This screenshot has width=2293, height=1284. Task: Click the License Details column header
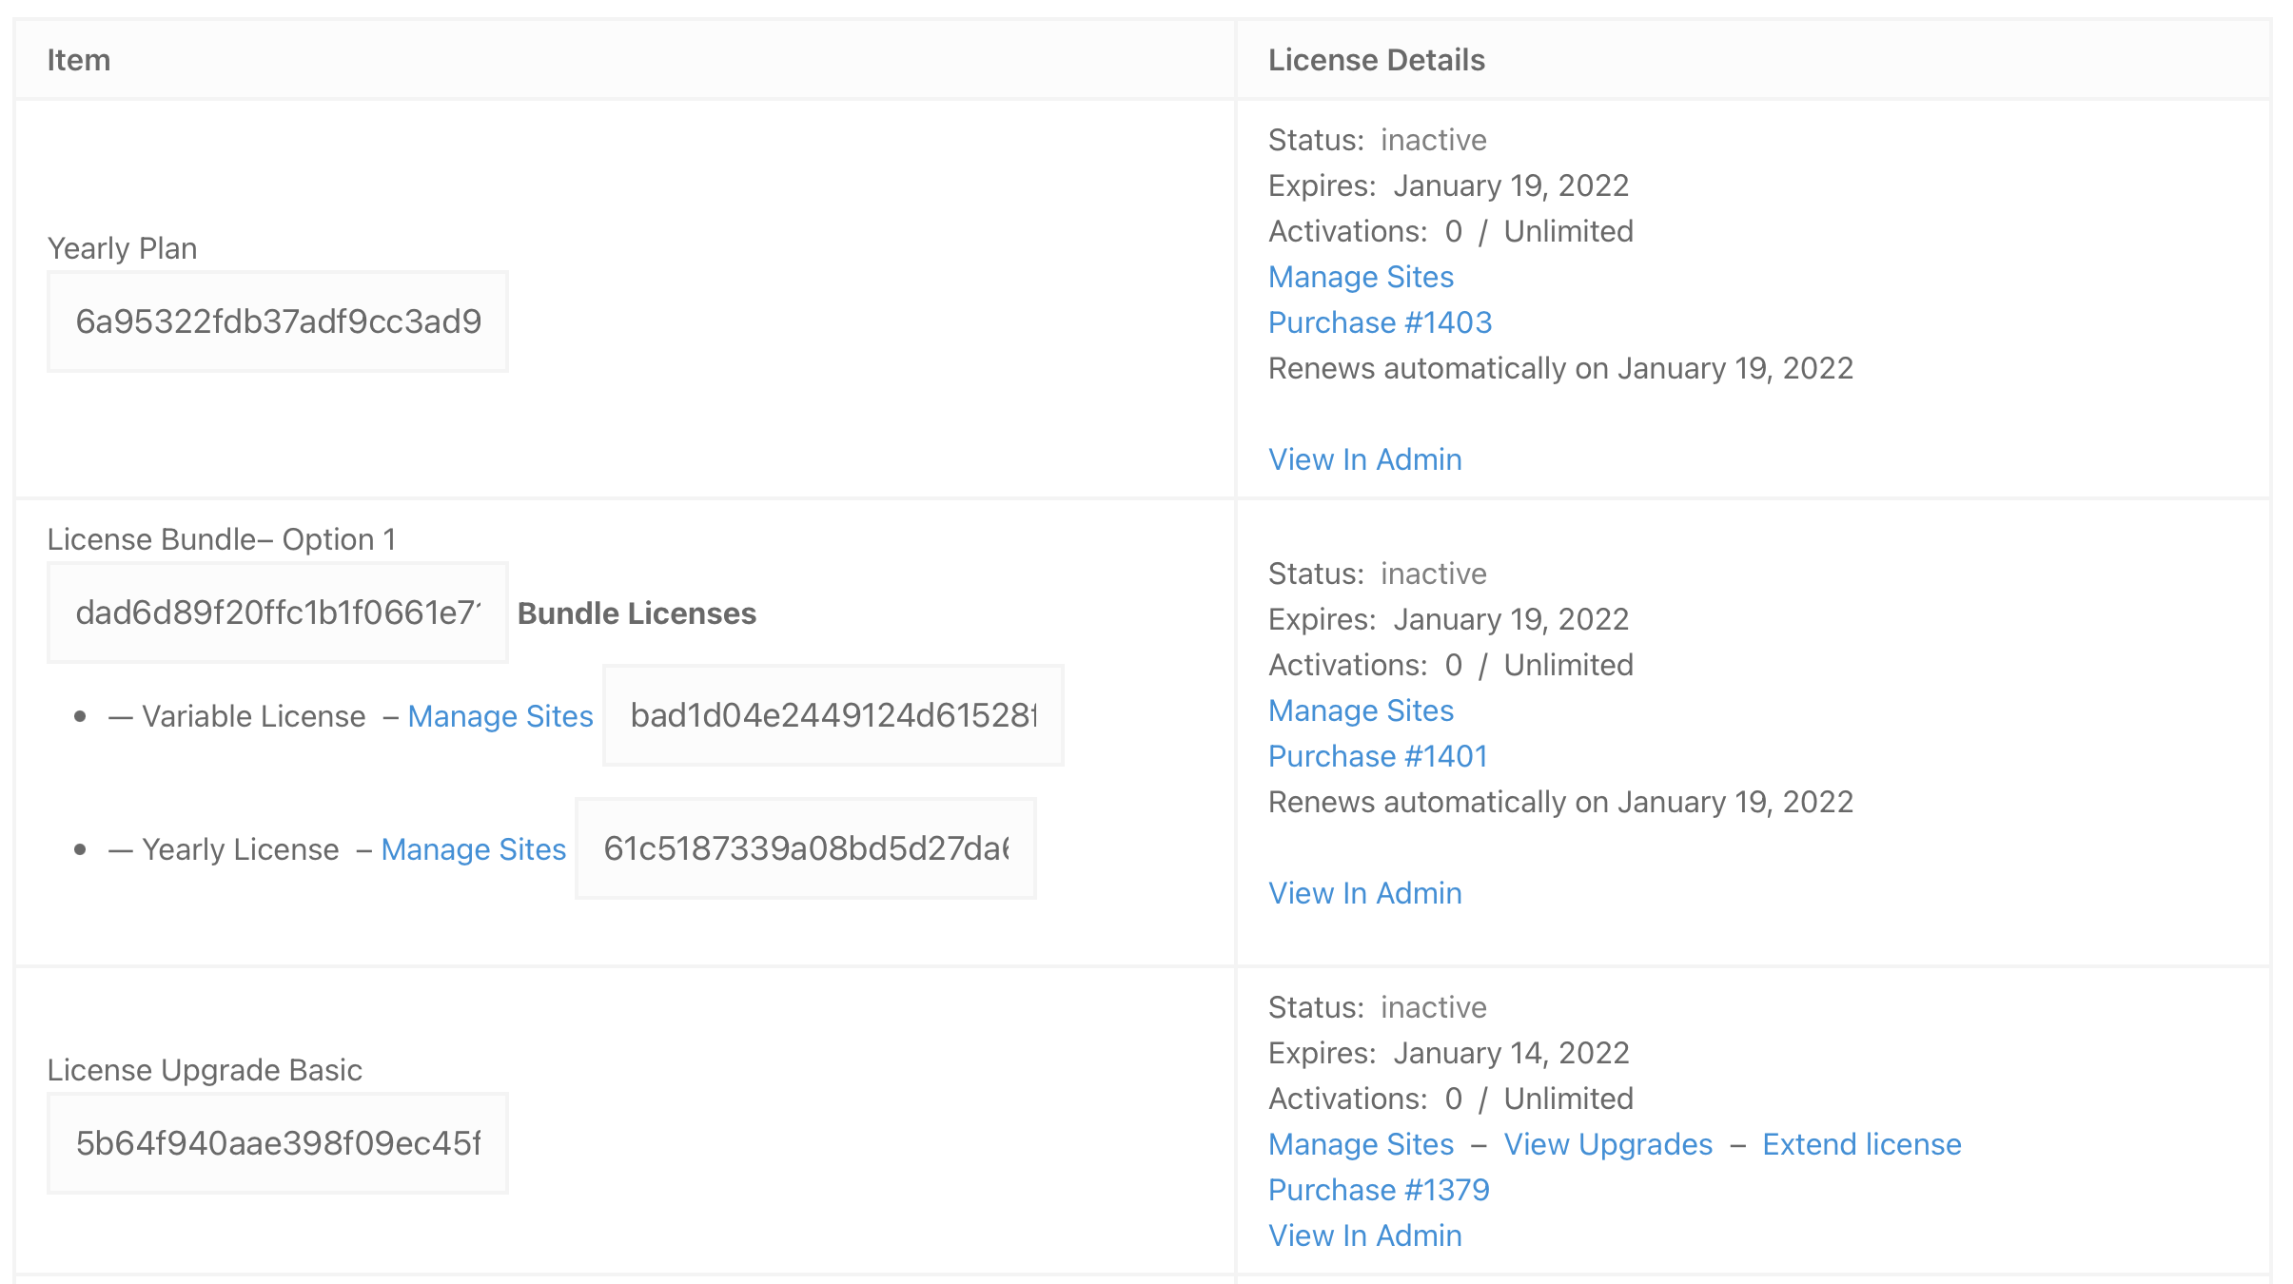(x=1376, y=60)
